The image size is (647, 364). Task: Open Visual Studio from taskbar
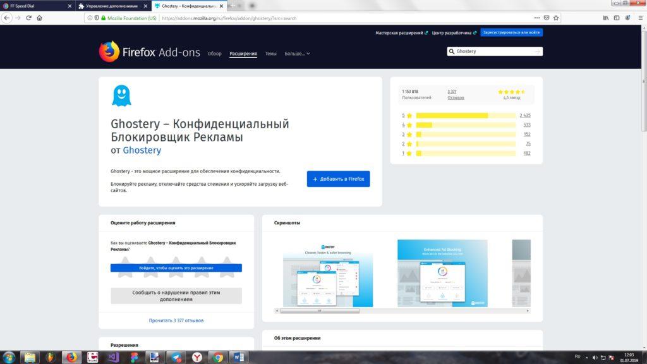coord(113,358)
